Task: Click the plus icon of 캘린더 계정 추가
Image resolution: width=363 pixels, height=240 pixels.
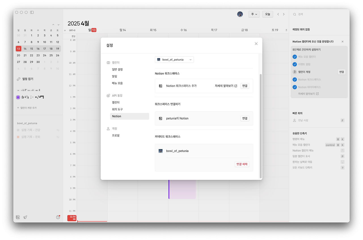Action: click(18, 108)
